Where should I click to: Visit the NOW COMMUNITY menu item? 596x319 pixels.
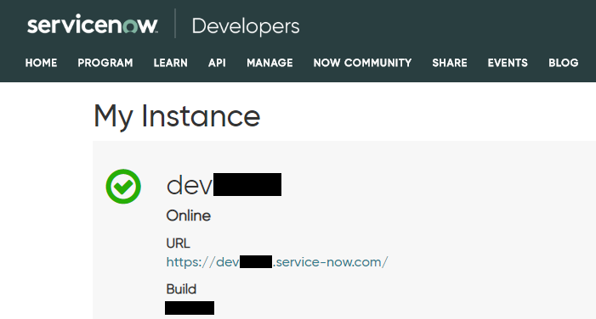tap(363, 63)
